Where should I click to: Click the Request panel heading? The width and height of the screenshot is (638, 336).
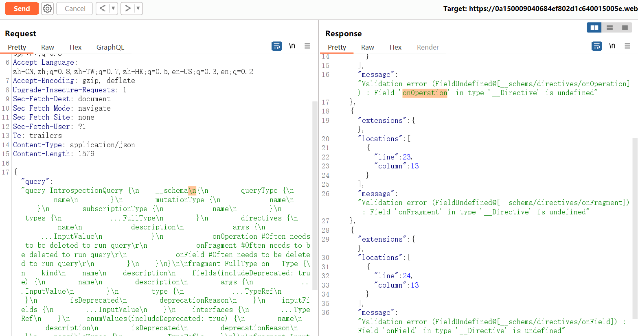(20, 34)
